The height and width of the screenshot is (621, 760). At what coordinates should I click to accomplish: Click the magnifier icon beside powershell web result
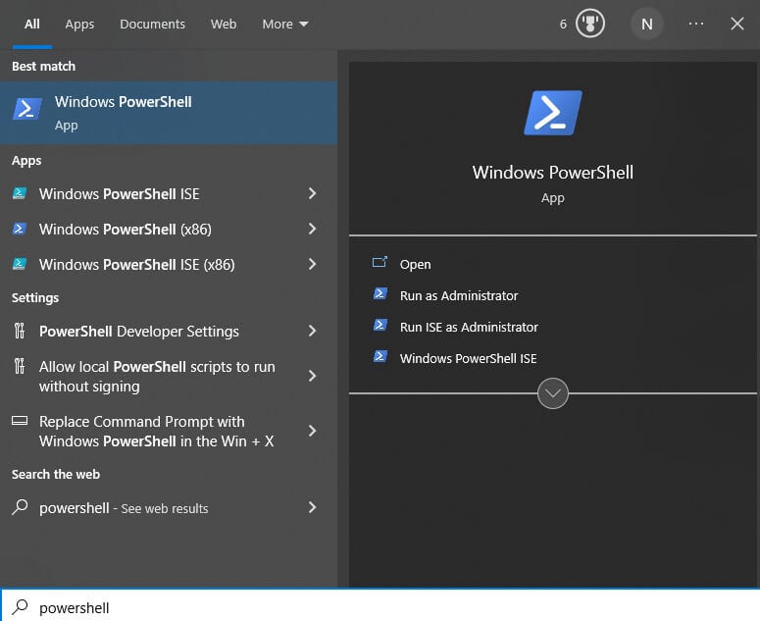(x=20, y=508)
